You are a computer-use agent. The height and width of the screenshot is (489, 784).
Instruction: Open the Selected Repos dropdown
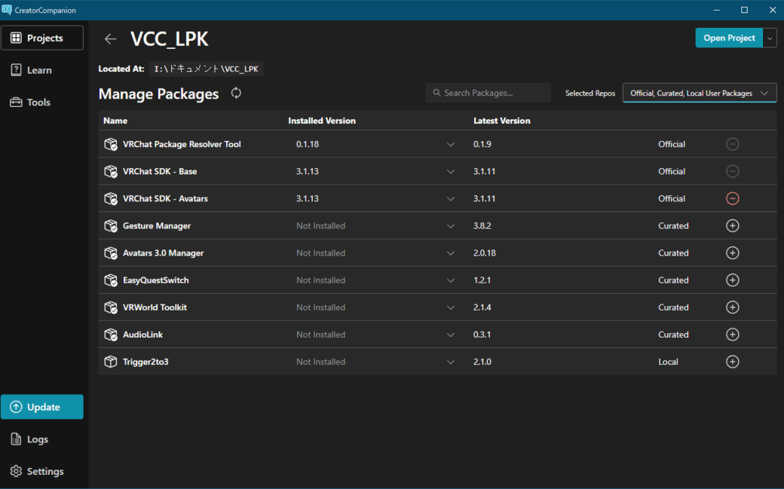click(x=699, y=93)
